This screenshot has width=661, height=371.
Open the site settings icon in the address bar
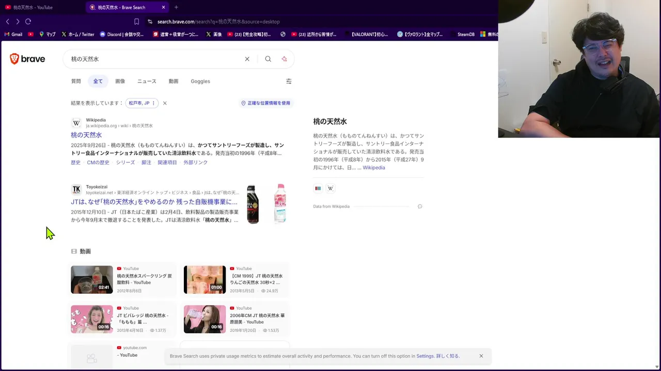(x=150, y=22)
